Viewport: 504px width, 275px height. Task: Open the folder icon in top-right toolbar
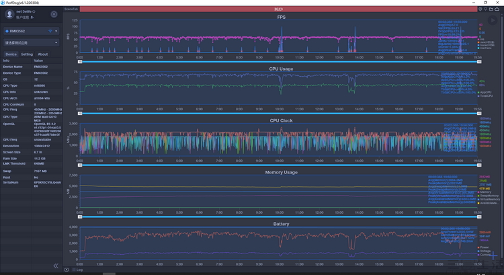point(492,9)
